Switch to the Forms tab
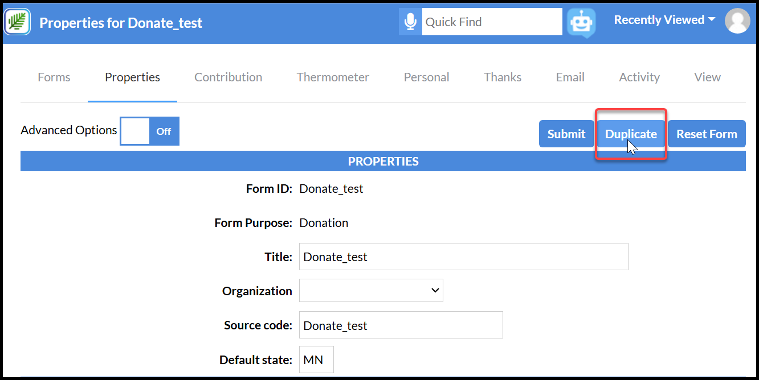The image size is (759, 380). pyautogui.click(x=54, y=77)
